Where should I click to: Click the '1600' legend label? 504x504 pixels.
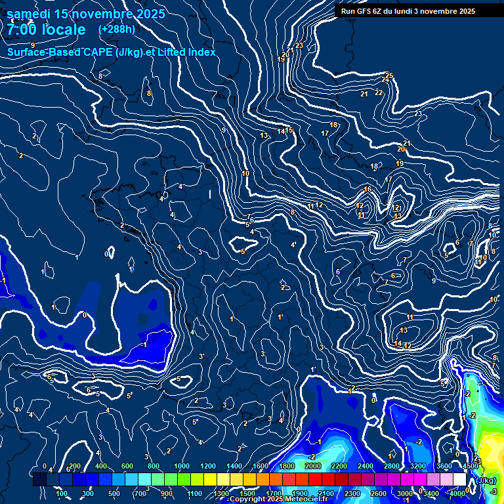click(x=261, y=466)
